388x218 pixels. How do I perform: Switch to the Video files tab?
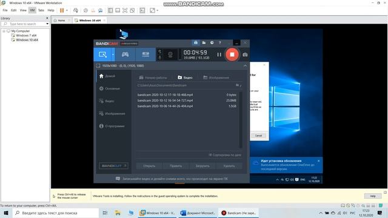(185, 78)
